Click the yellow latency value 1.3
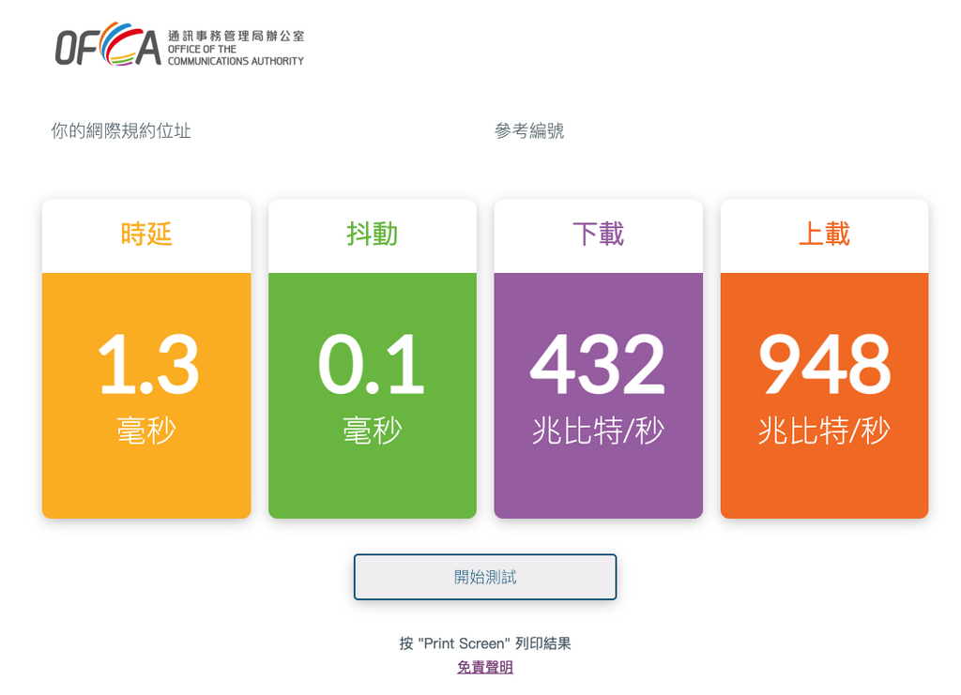This screenshot has width=961, height=695. [x=145, y=366]
